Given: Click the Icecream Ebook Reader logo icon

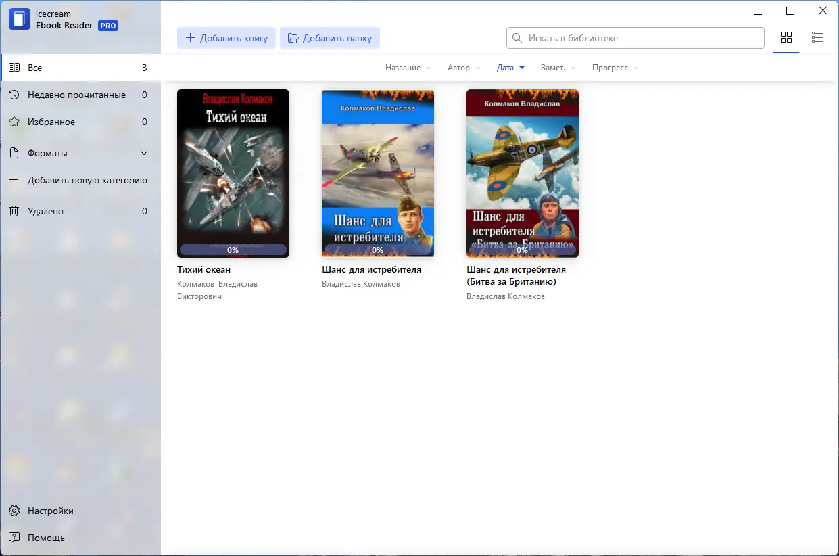Looking at the screenshot, I should (20, 20).
